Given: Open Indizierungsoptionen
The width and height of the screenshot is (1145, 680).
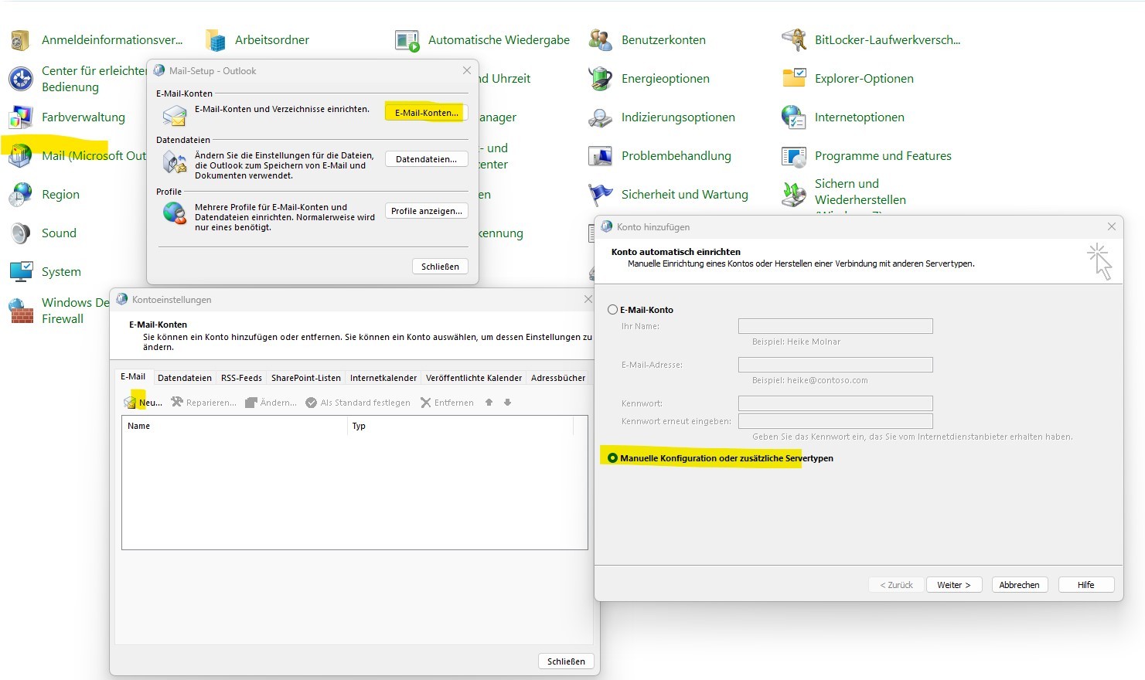Looking at the screenshot, I should [679, 117].
